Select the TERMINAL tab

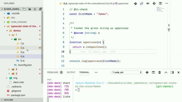click(84, 73)
